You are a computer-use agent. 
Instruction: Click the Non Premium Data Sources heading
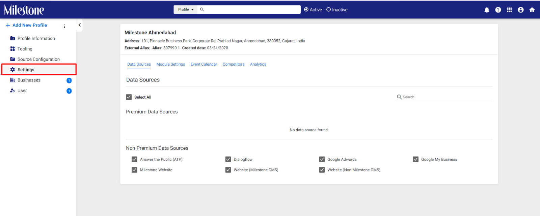(x=157, y=148)
